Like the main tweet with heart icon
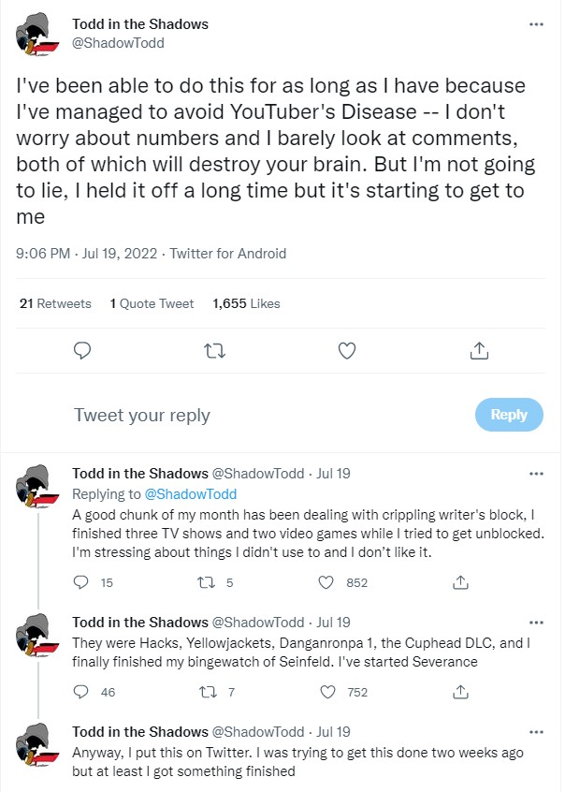The height and width of the screenshot is (792, 565). 347,350
